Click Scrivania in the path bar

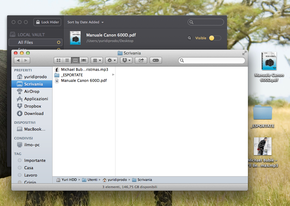click(142, 180)
